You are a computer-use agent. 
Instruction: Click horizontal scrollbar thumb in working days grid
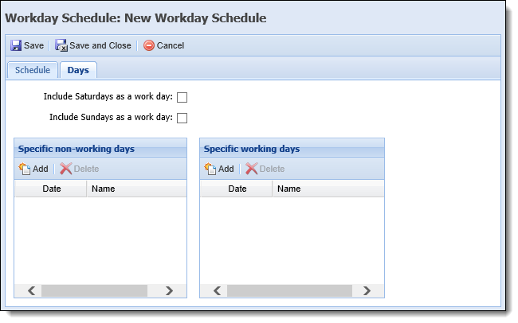(289, 290)
